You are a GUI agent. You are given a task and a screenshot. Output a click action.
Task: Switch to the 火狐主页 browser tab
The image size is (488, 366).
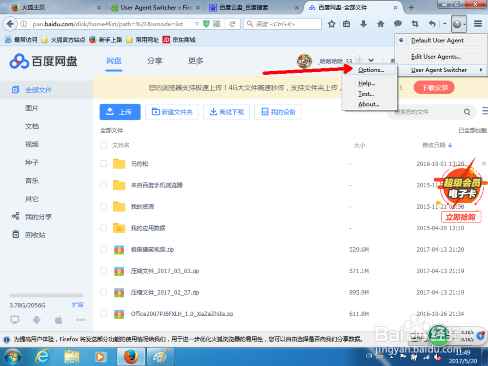point(55,7)
